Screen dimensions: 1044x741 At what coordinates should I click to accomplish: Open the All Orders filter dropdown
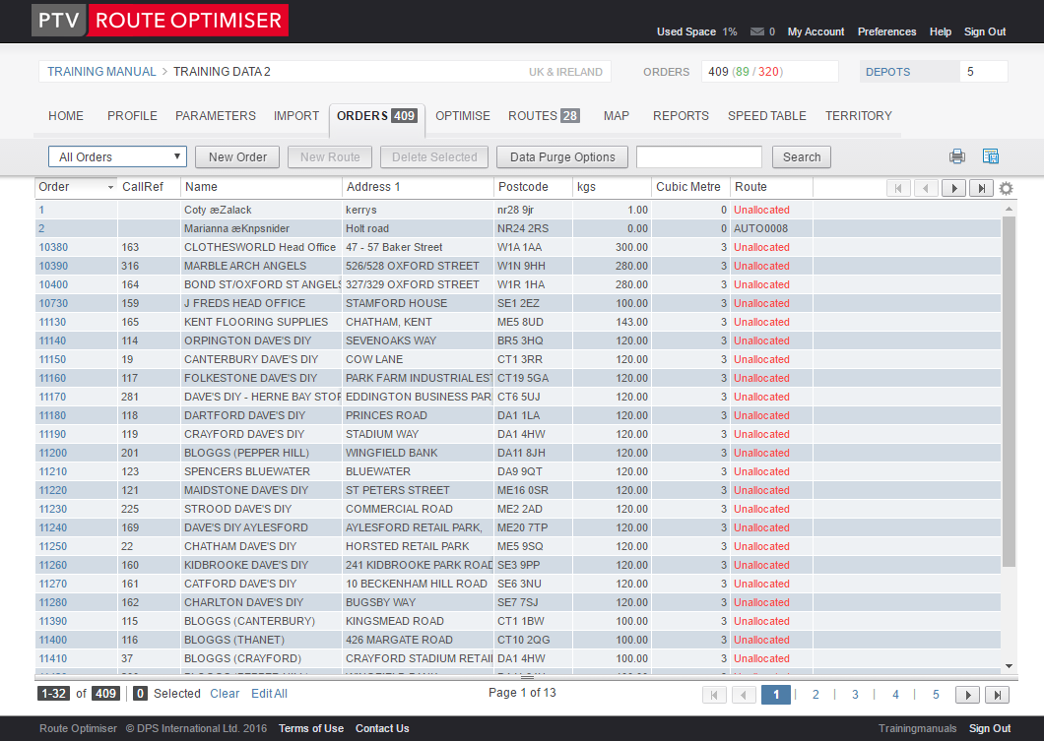117,157
